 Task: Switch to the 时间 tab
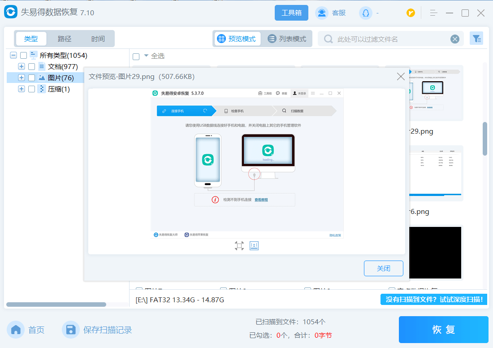point(98,39)
